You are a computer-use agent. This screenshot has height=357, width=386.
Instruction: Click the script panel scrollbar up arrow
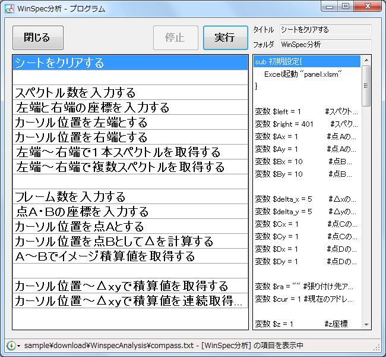click(x=366, y=61)
